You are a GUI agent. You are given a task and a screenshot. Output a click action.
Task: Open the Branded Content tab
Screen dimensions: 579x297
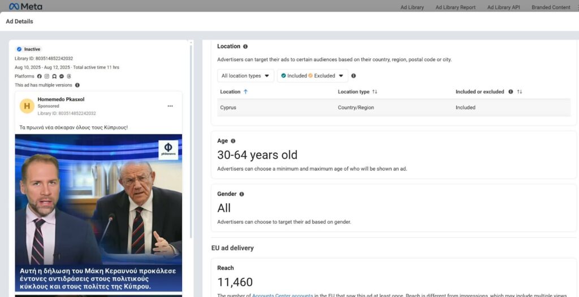pyautogui.click(x=551, y=7)
